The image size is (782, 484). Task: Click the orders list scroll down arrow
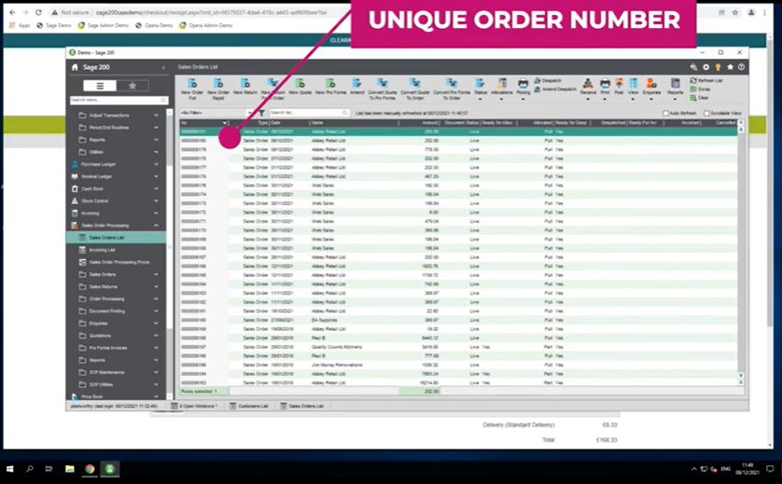click(741, 375)
